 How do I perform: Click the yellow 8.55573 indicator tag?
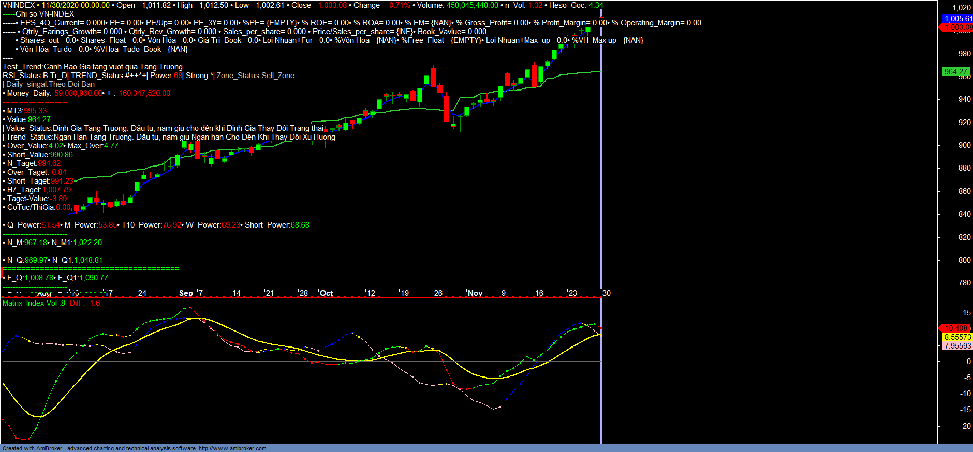pos(957,337)
